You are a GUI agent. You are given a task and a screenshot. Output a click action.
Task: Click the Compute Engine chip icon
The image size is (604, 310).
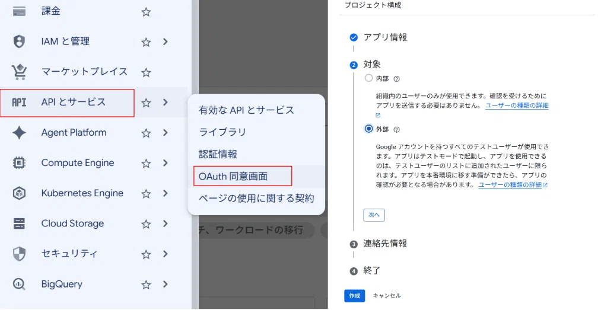click(x=19, y=163)
